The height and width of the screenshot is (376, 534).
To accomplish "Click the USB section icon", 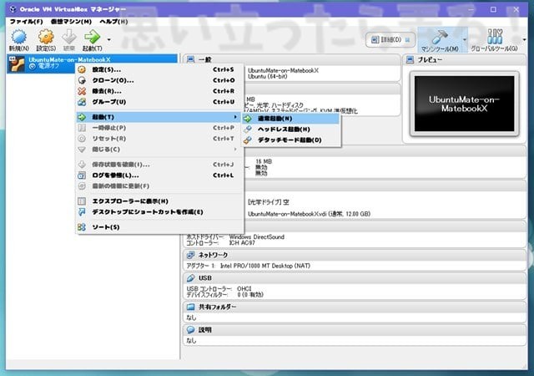I will (191, 278).
